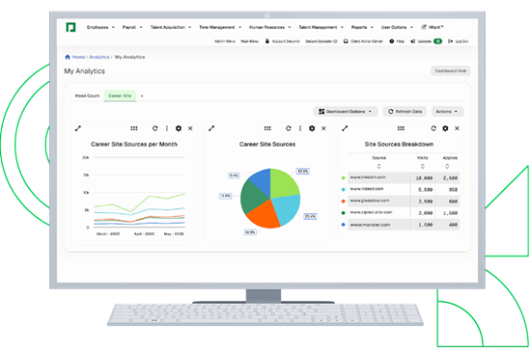The image size is (531, 352).
Task: Click the Client Action Center icon
Action: point(346,41)
